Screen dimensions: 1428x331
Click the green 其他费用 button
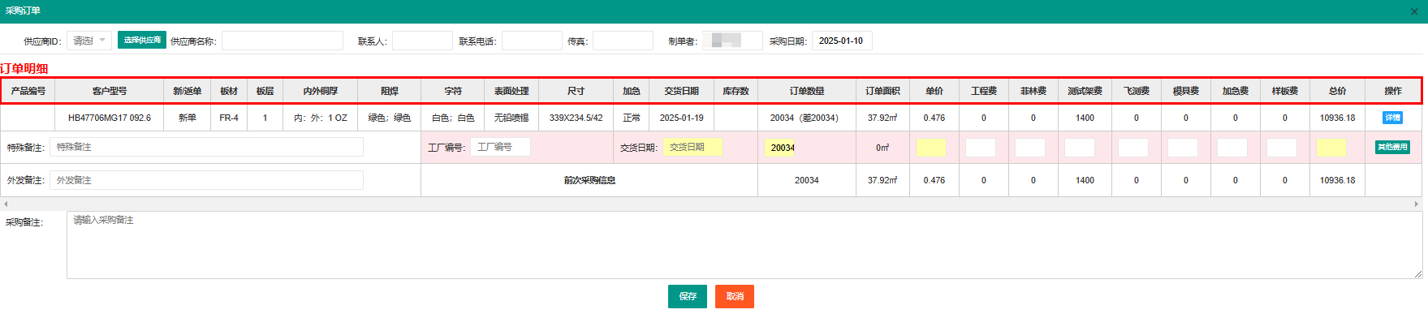coord(1392,148)
